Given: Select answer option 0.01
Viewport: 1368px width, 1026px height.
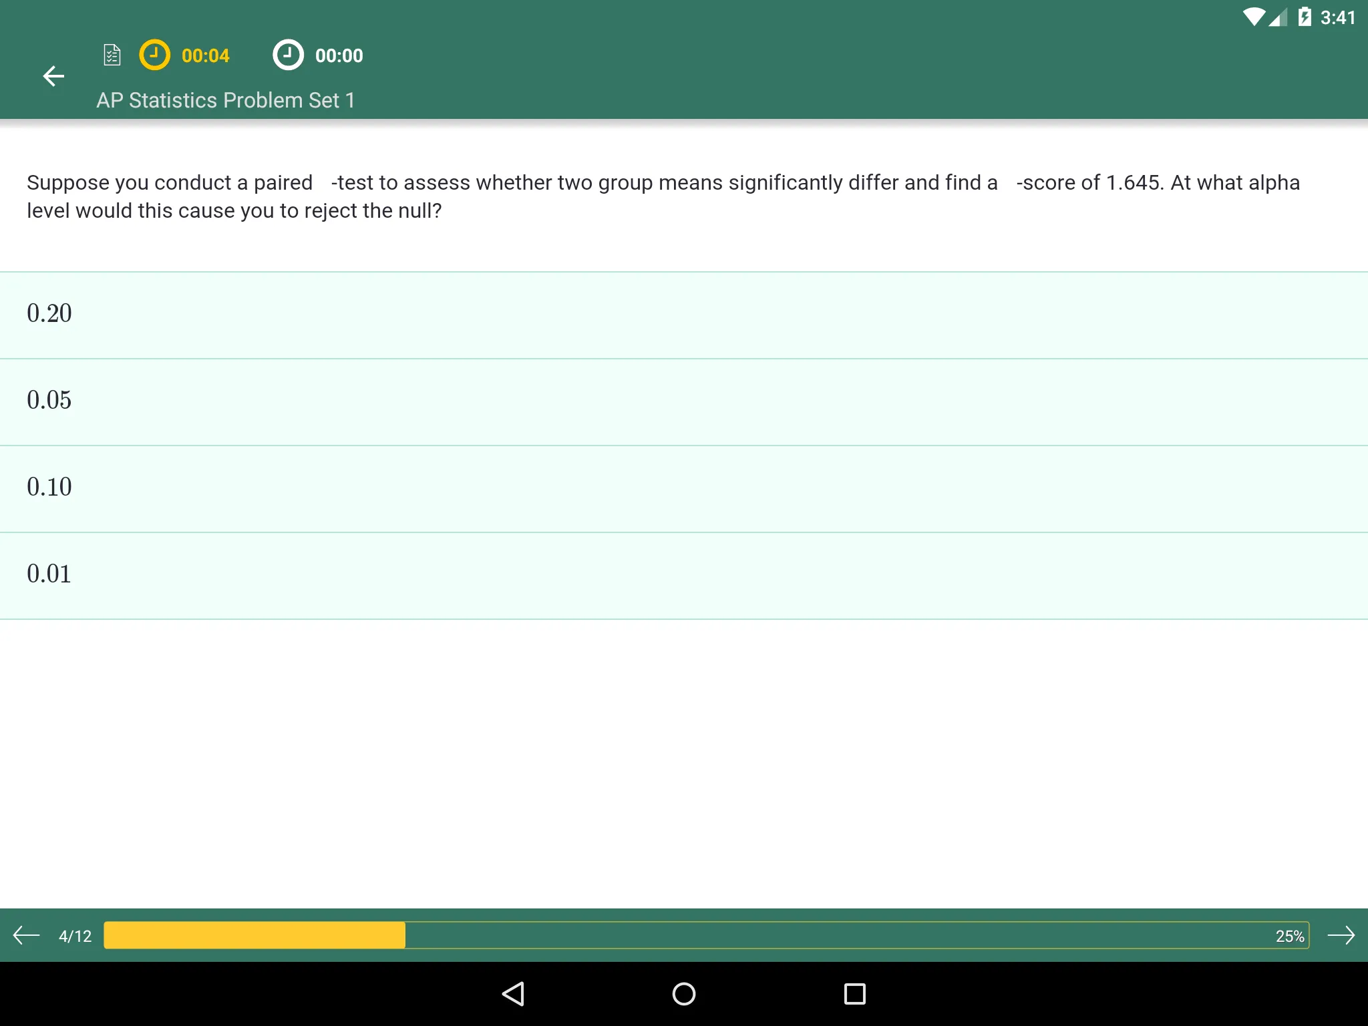Looking at the screenshot, I should pos(684,573).
